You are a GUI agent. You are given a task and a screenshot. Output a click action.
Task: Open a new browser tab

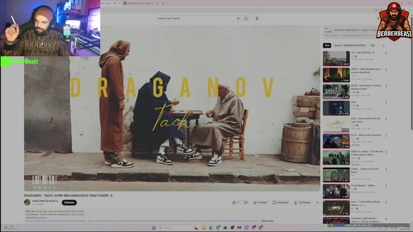[163, 3]
